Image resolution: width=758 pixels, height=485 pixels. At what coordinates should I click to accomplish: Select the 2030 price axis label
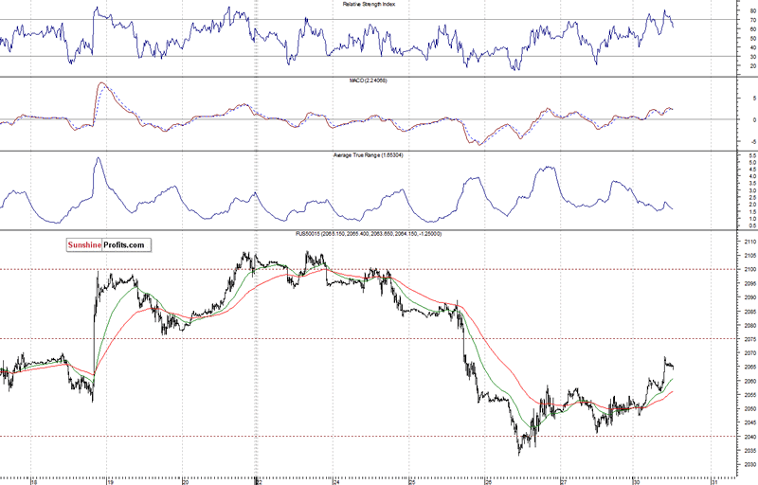click(x=750, y=465)
